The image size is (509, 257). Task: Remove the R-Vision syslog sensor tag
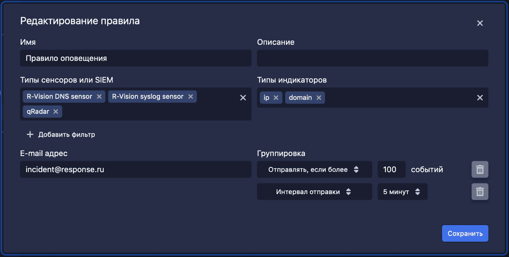pyautogui.click(x=190, y=97)
